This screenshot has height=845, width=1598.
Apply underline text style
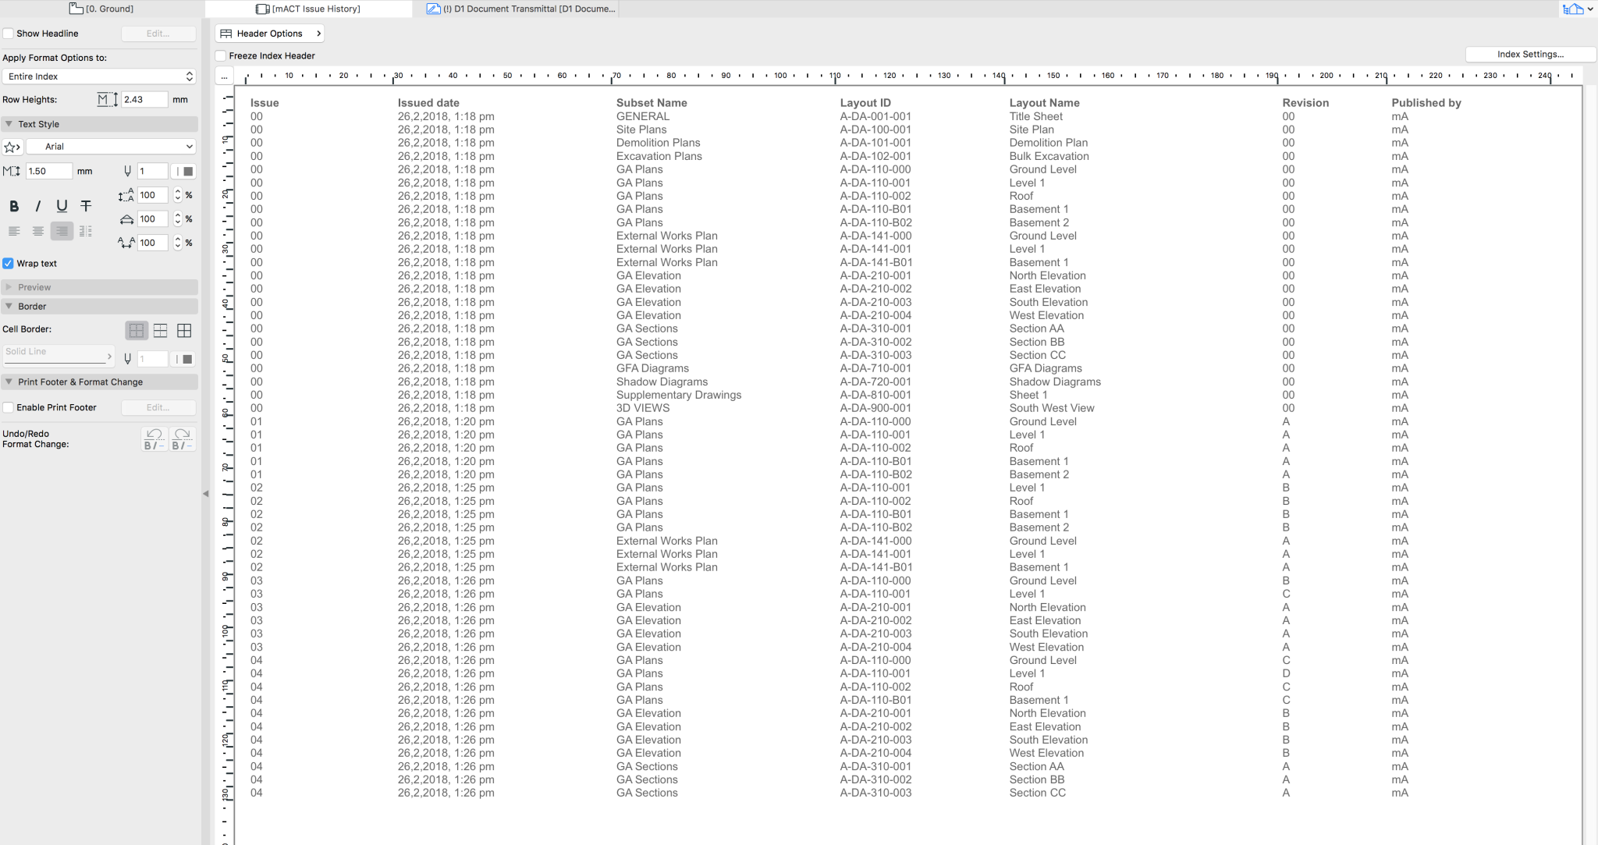tap(62, 207)
